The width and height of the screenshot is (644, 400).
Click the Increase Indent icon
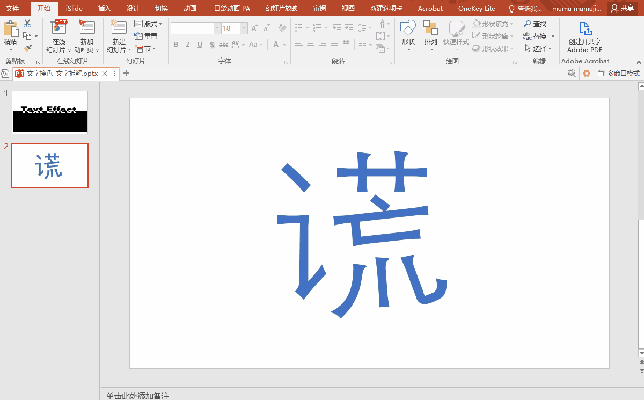click(349, 28)
